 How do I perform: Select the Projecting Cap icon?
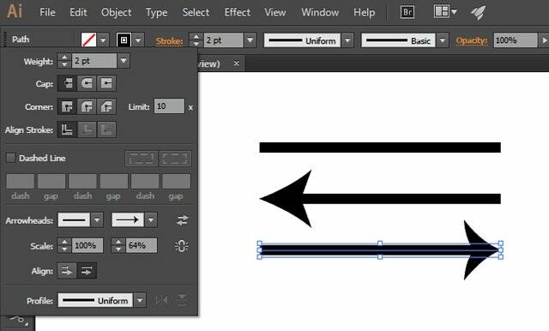[106, 83]
